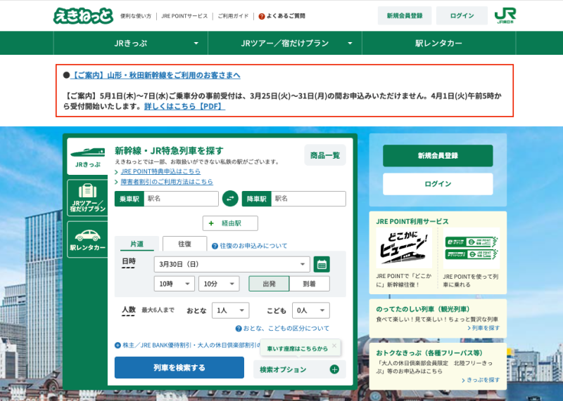
Task: Select 出発 departure time option
Action: (x=269, y=284)
